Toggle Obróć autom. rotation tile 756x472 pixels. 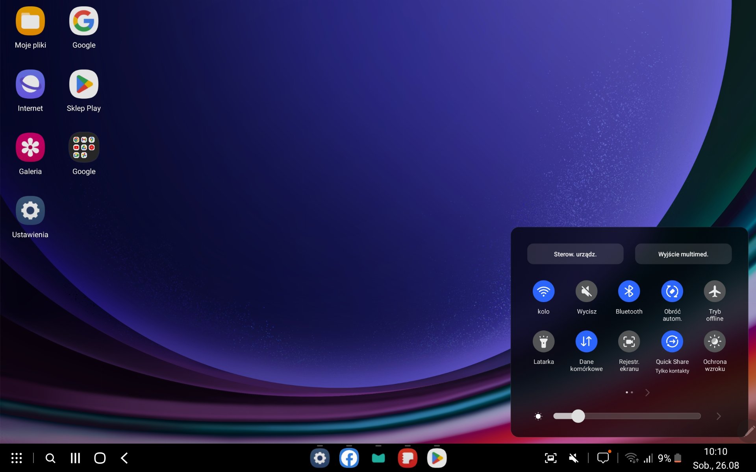click(x=672, y=291)
